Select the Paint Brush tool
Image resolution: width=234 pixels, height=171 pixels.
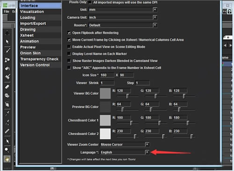[7, 77]
